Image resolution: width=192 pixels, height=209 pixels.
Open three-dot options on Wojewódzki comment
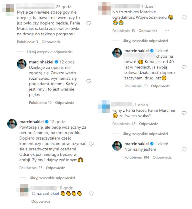[x=167, y=30]
